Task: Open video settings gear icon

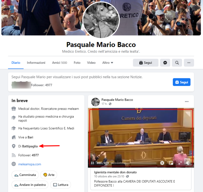Action: 162,163
